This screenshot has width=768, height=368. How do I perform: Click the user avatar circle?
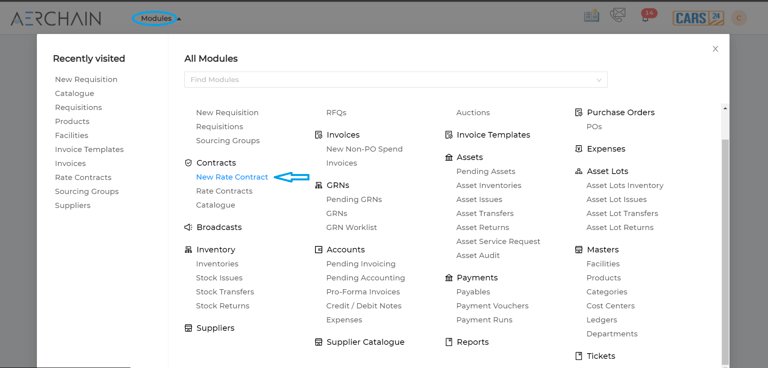pyautogui.click(x=739, y=18)
